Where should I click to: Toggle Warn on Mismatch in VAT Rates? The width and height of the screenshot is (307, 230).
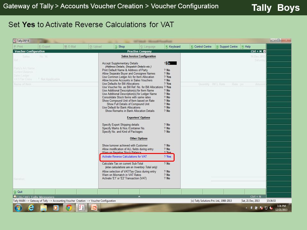pyautogui.click(x=168, y=175)
